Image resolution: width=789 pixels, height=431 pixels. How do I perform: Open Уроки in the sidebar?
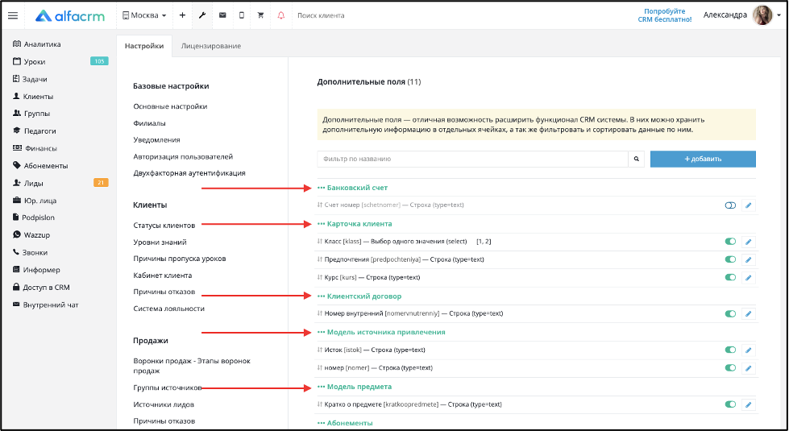(x=29, y=61)
